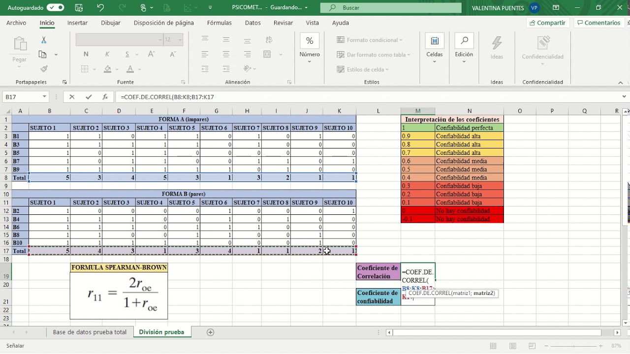The height and width of the screenshot is (354, 630).
Task: Toggle Italic (K) formatting
Action: point(107,55)
